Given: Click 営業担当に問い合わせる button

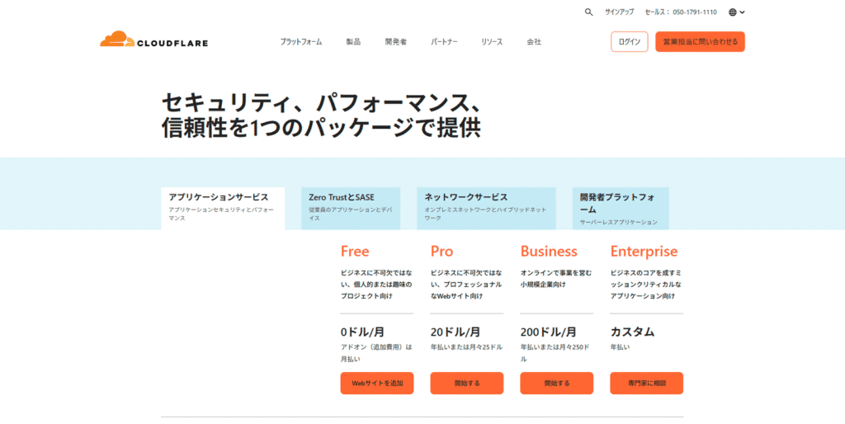Looking at the screenshot, I should [700, 41].
